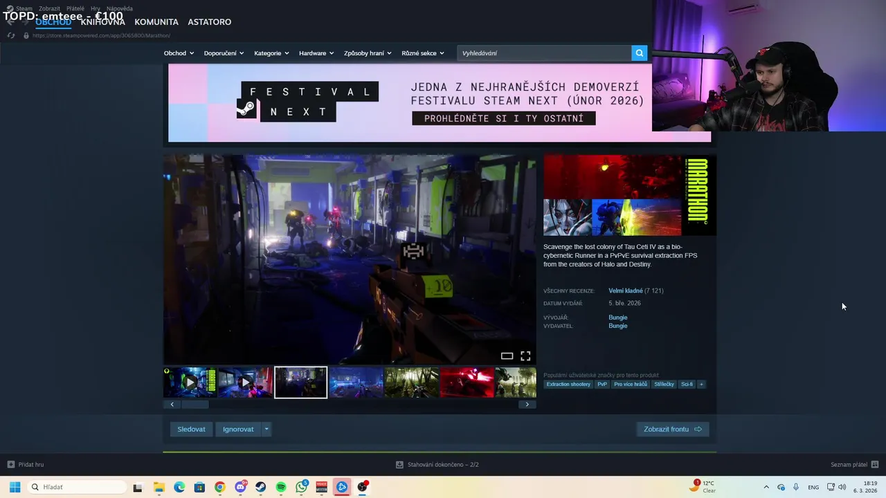Click the Zobrazit frontu button
The width and height of the screenshot is (886, 498).
pyautogui.click(x=673, y=430)
